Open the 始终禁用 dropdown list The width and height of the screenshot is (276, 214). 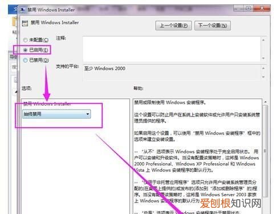point(56,114)
